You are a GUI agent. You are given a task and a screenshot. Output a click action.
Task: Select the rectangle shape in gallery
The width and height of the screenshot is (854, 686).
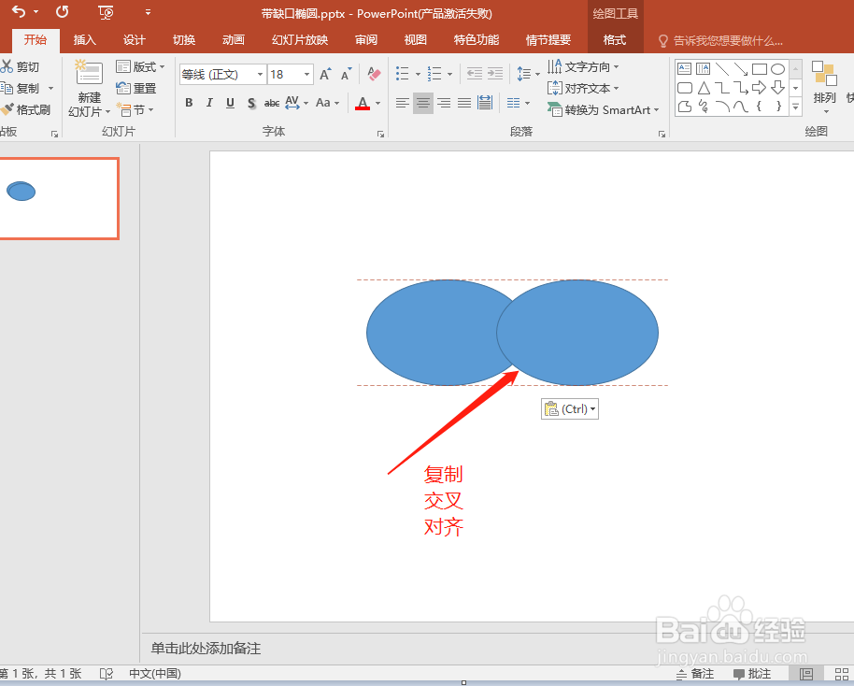pos(760,68)
